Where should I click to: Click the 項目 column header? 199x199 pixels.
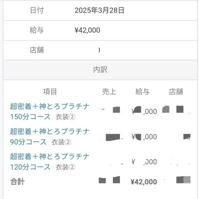click(50, 92)
